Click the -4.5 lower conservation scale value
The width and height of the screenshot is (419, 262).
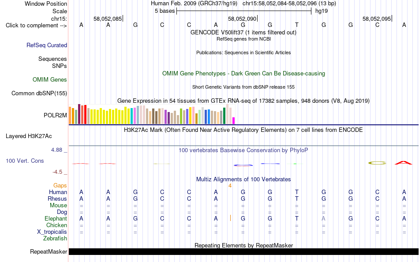point(57,172)
